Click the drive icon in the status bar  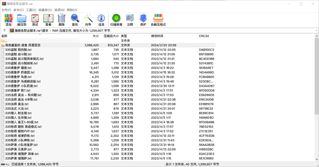[x=3, y=164]
